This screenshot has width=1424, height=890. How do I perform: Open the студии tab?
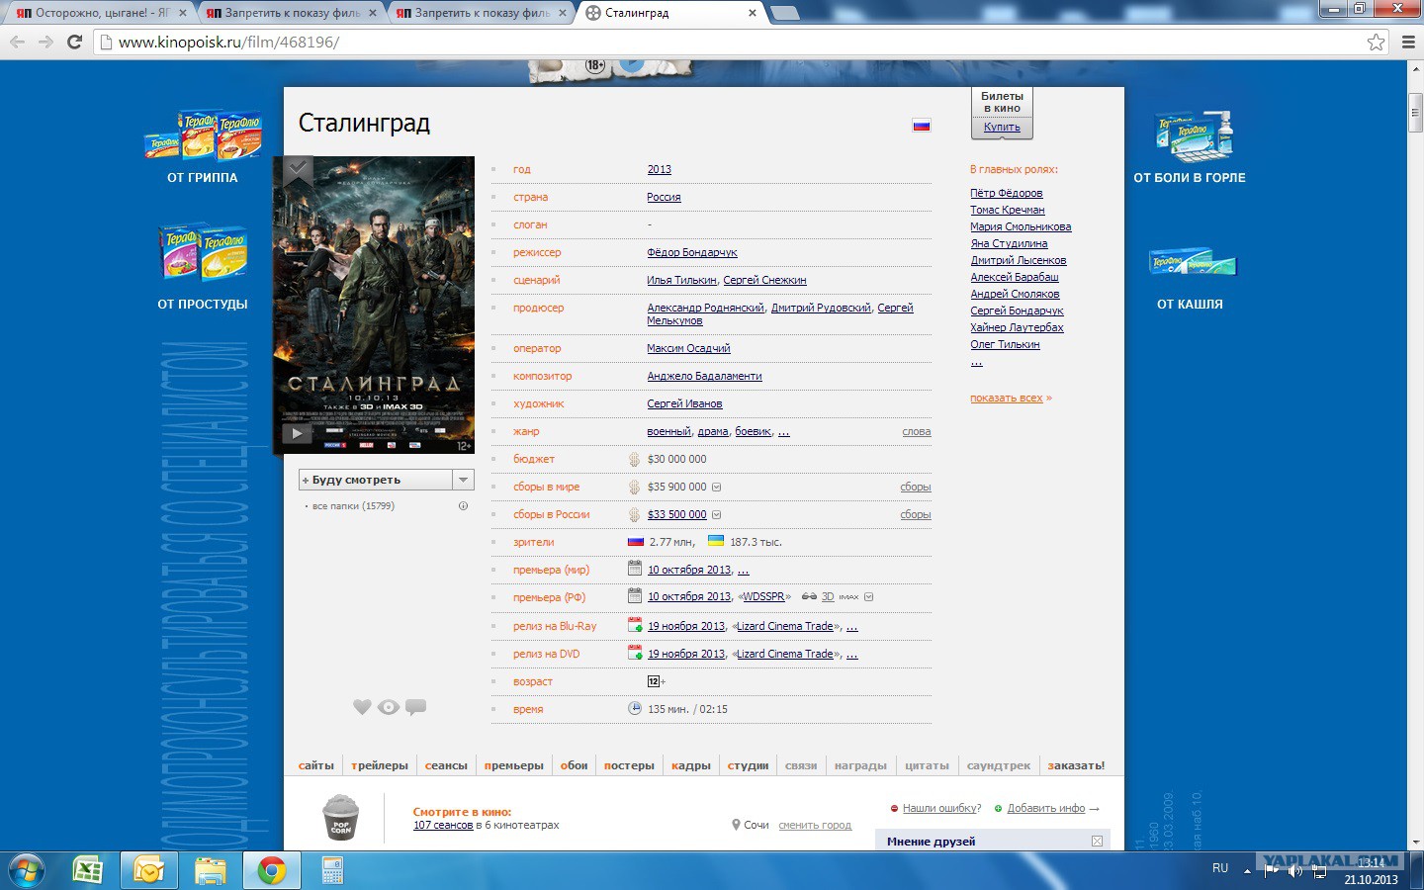point(749,765)
